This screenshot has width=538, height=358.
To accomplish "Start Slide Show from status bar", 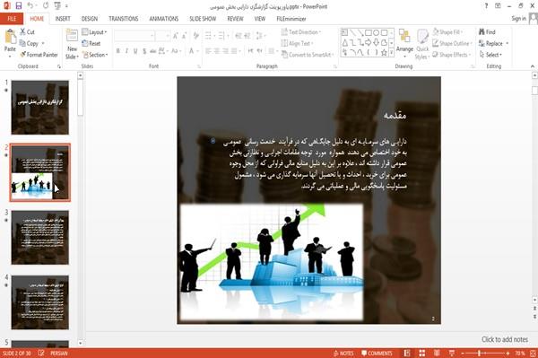I will 452,354.
